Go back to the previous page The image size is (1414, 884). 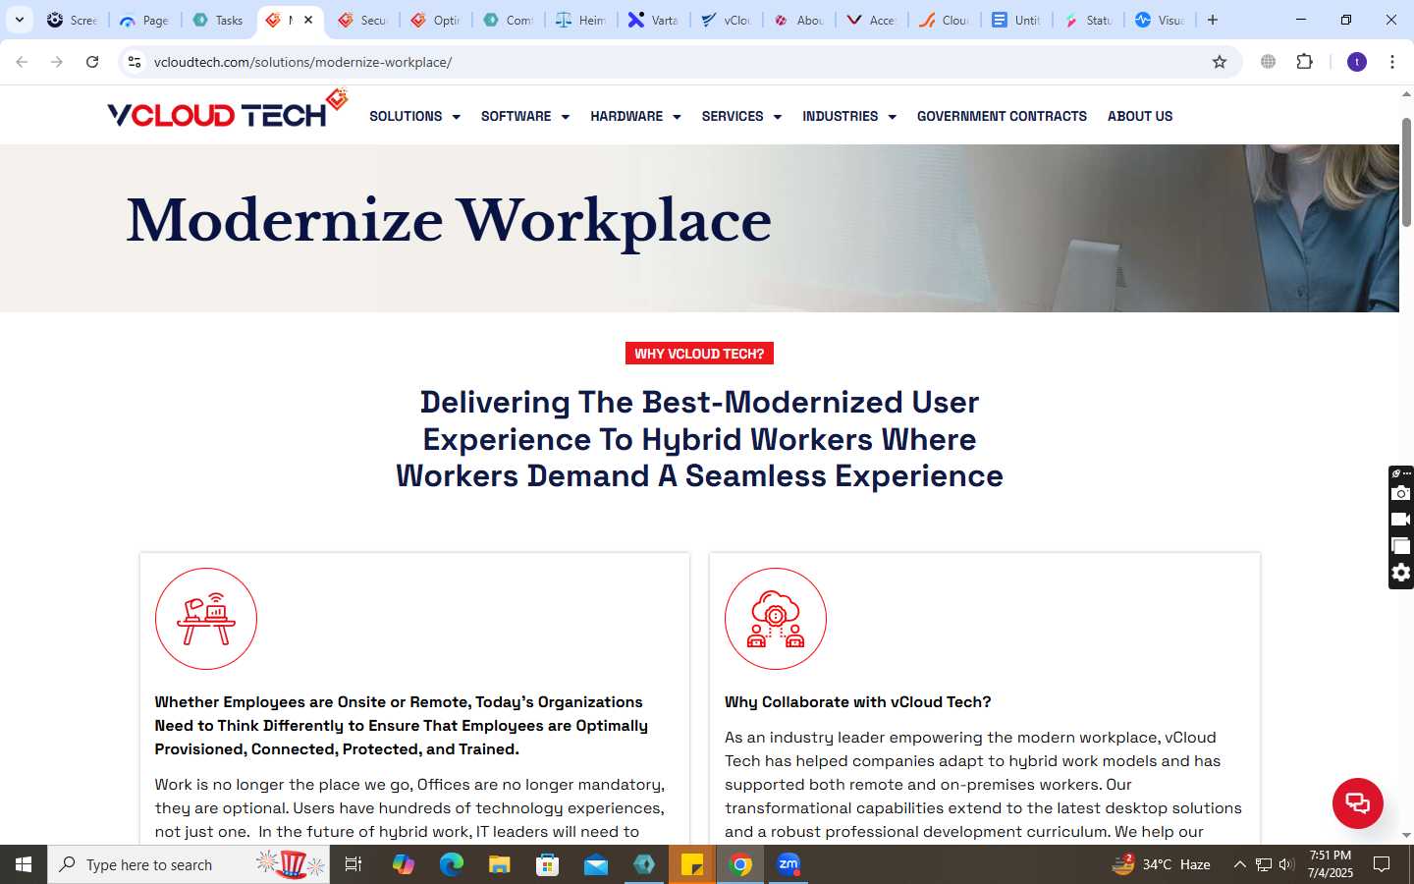[x=22, y=62]
